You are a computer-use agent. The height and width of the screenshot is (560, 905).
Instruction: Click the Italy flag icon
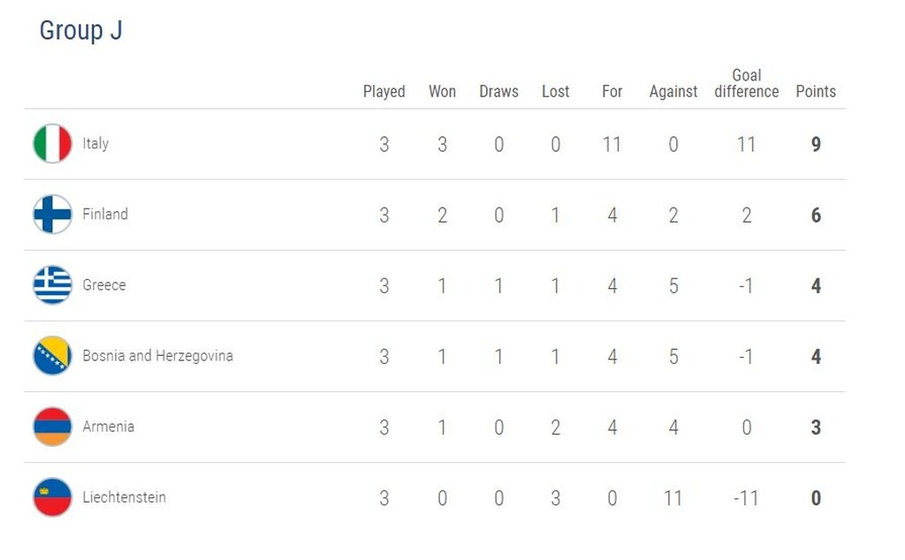click(x=52, y=144)
